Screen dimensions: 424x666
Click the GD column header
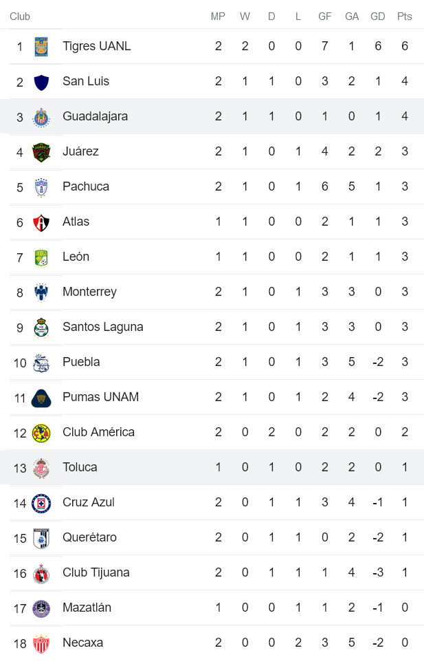[x=378, y=16]
